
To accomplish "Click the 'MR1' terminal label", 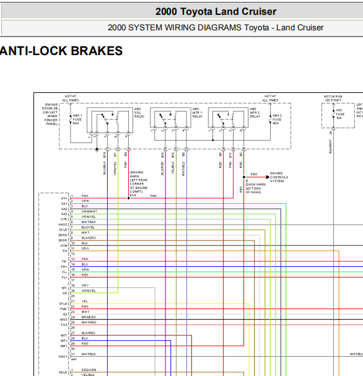I will [x=64, y=346].
